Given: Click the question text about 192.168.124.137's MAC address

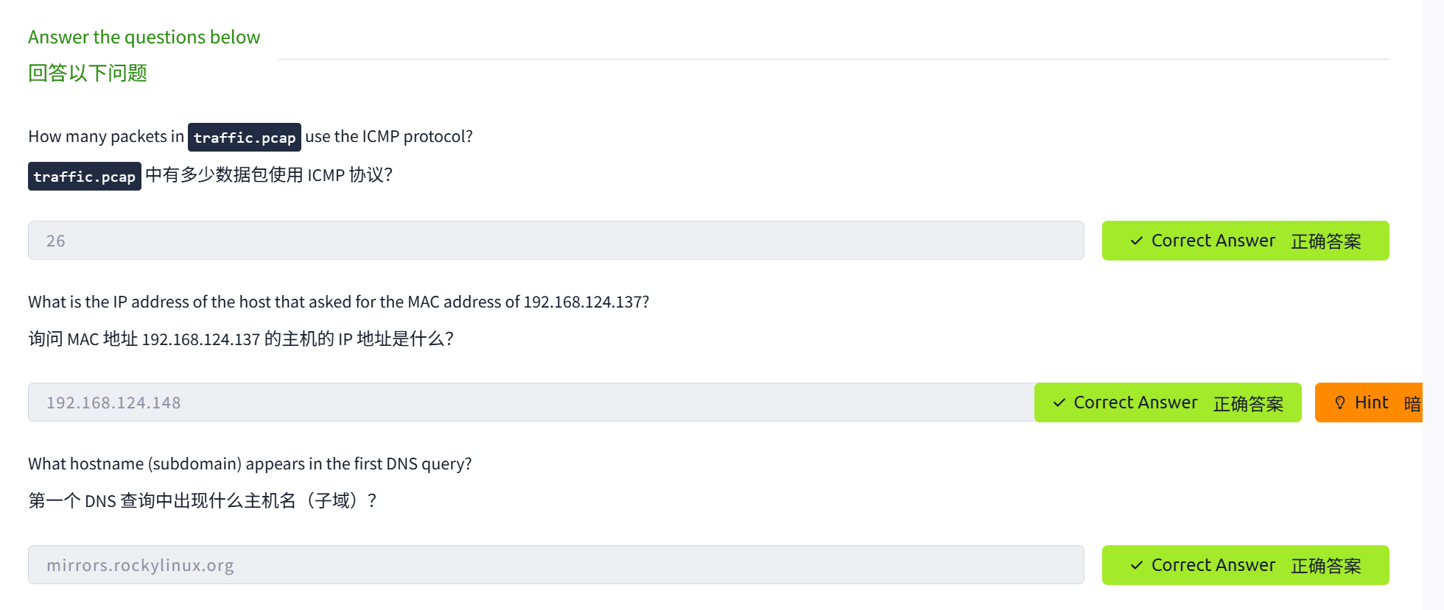Looking at the screenshot, I should pyautogui.click(x=338, y=302).
